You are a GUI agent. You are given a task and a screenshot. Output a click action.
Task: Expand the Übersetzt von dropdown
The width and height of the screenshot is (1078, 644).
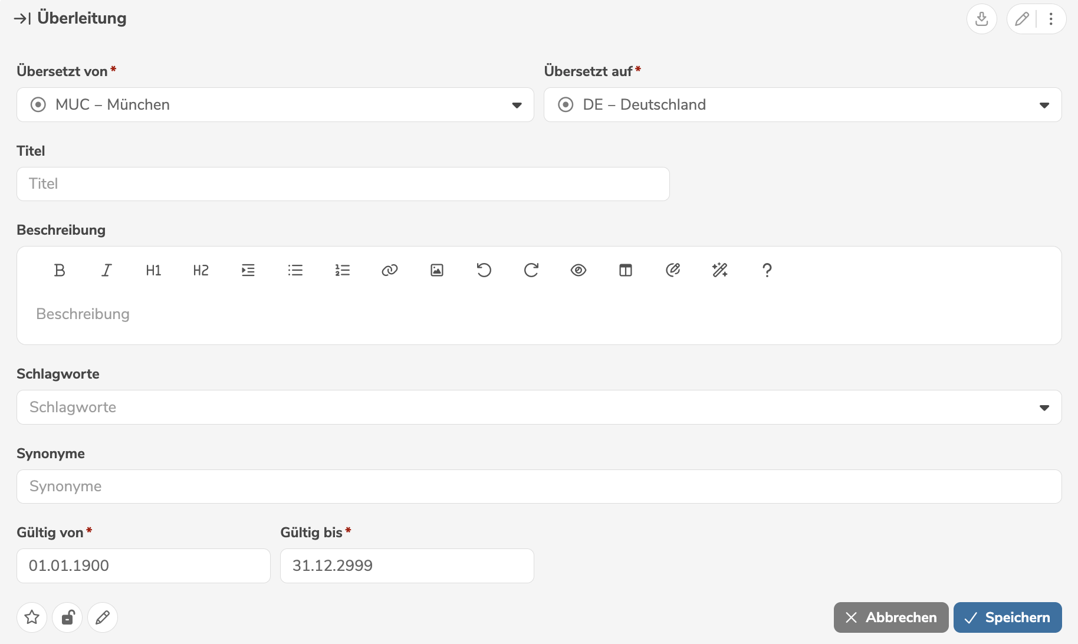(517, 105)
